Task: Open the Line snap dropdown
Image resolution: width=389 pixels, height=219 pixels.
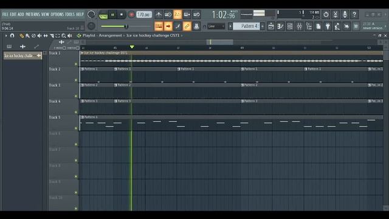Action: 216,26
